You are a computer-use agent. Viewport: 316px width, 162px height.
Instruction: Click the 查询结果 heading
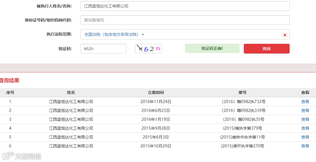coord(9,81)
